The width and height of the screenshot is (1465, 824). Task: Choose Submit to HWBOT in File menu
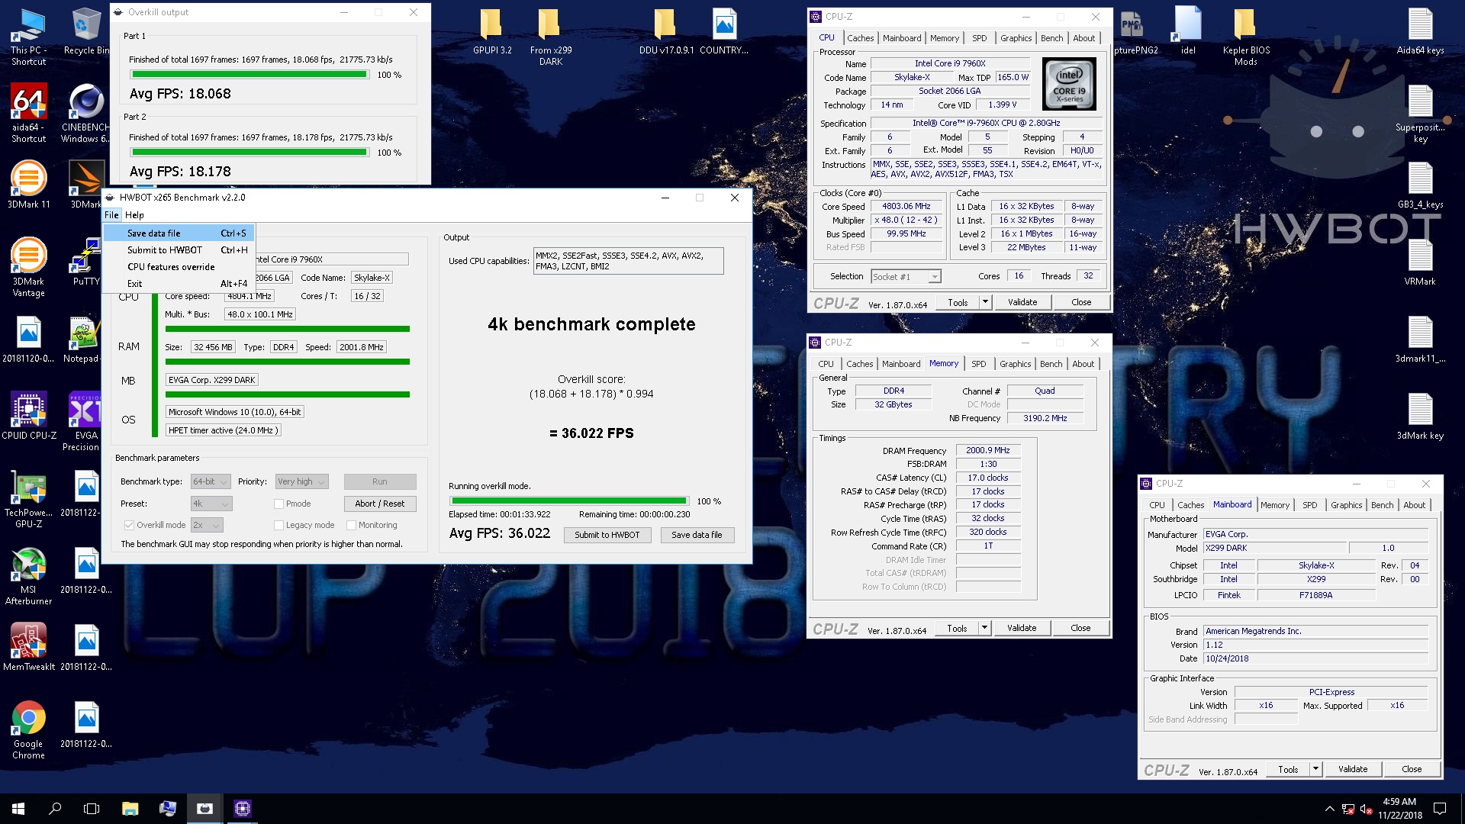tap(179, 249)
